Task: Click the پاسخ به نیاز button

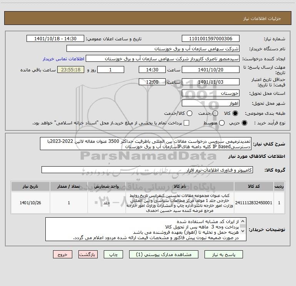Action: tap(223, 255)
